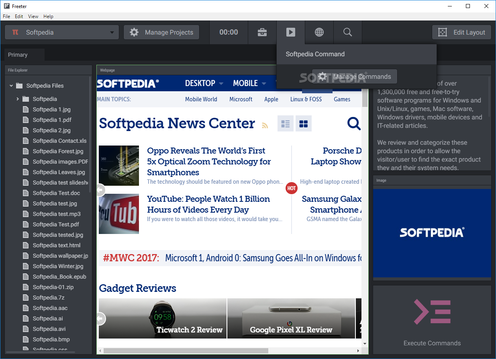
Task: Click the 00:00 timer
Action: click(229, 33)
